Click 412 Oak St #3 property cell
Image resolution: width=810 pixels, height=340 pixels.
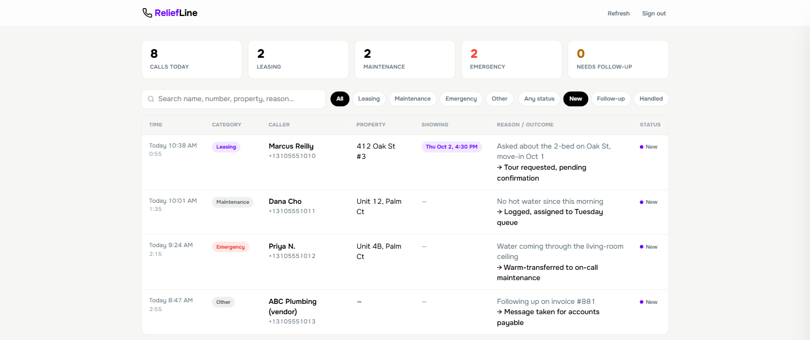tap(376, 151)
